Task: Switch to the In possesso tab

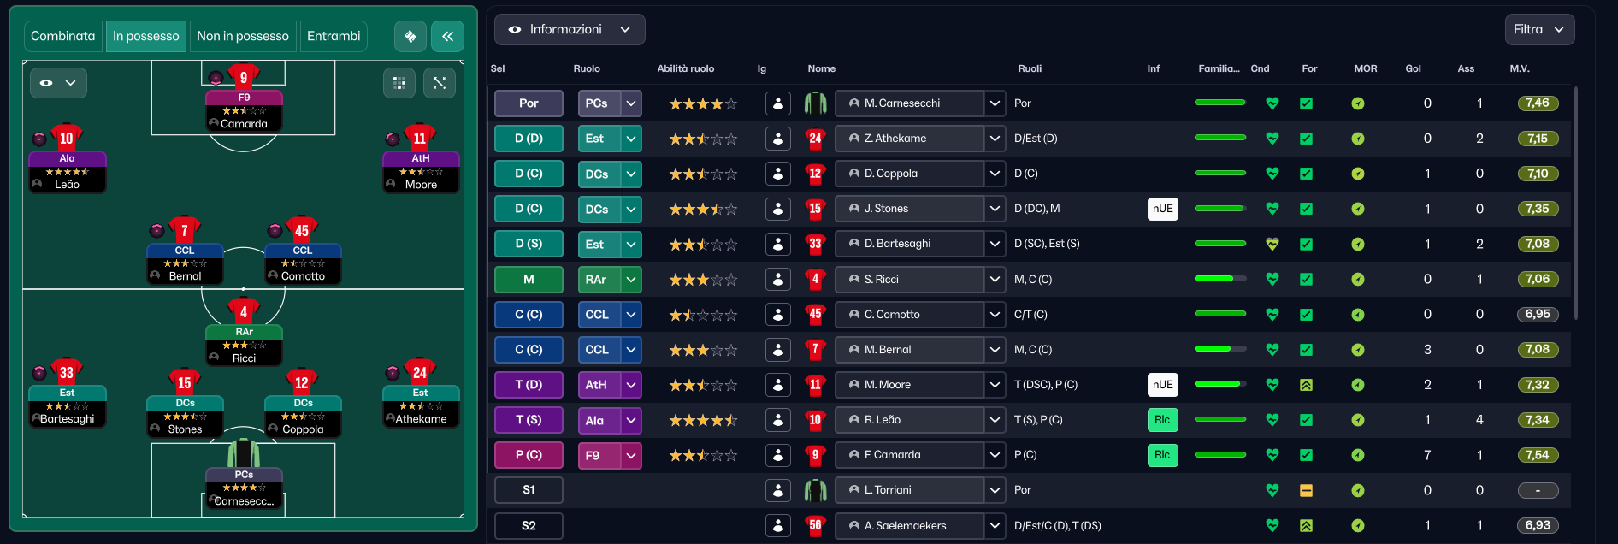Action: (146, 36)
